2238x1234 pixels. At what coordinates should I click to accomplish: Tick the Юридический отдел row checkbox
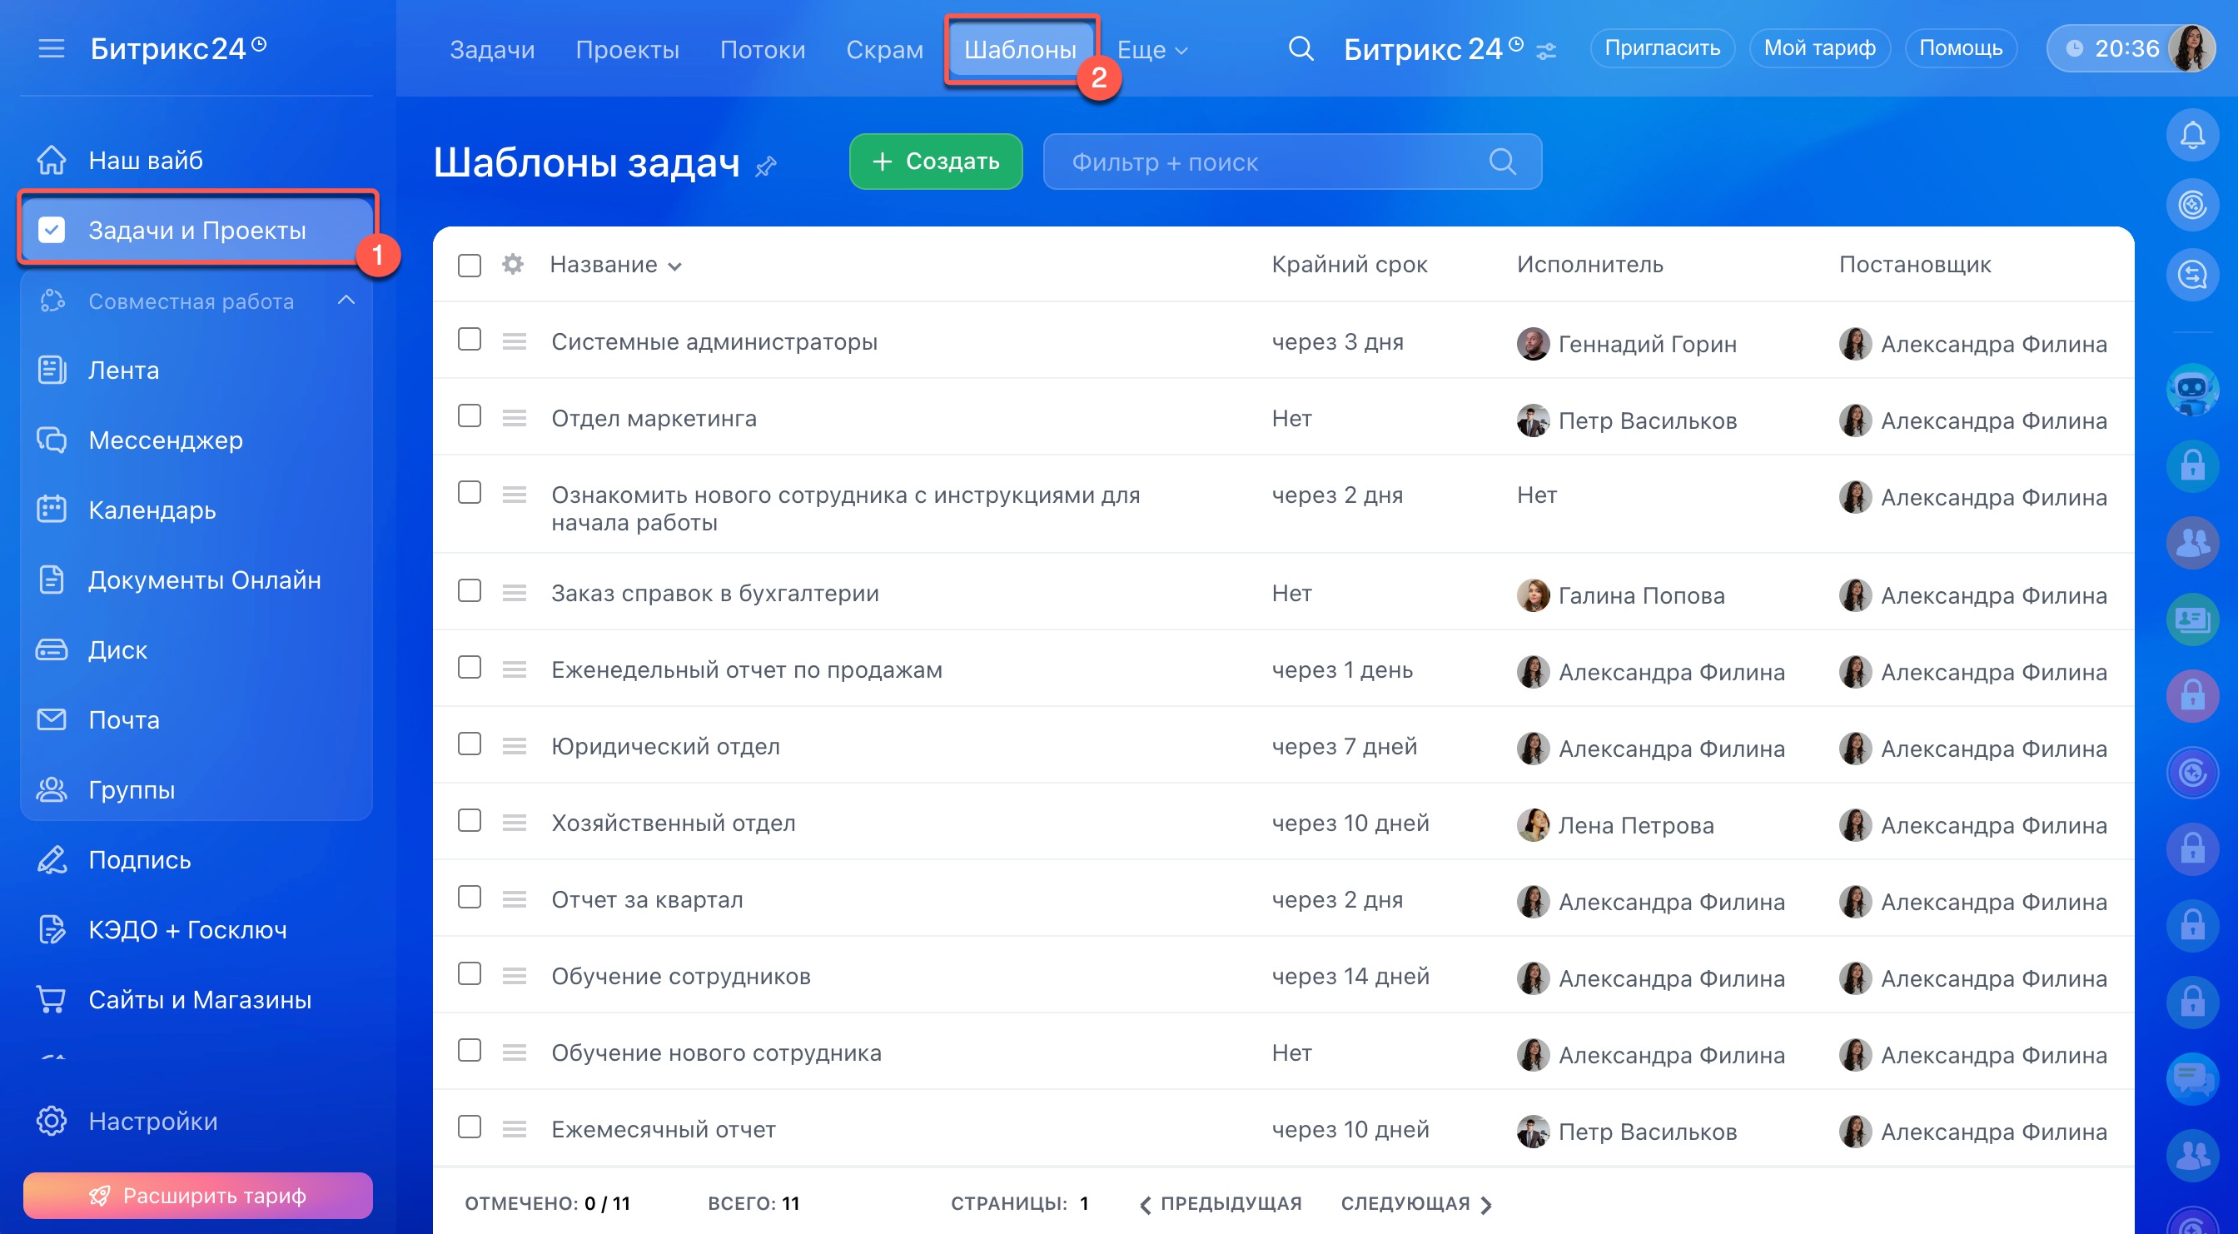(x=469, y=744)
